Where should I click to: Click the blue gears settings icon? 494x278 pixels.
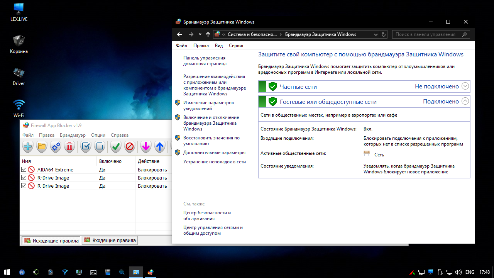tap(56, 146)
